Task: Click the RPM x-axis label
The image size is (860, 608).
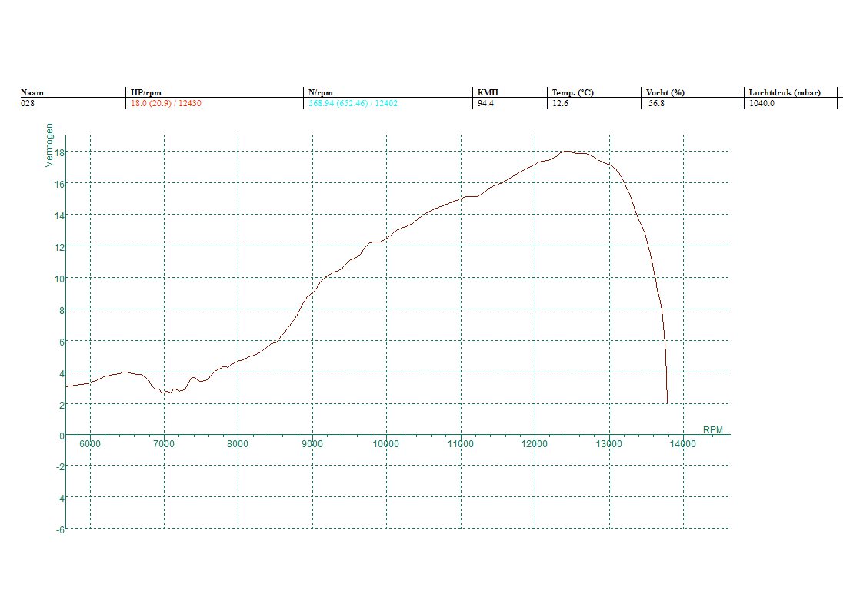Action: [713, 429]
